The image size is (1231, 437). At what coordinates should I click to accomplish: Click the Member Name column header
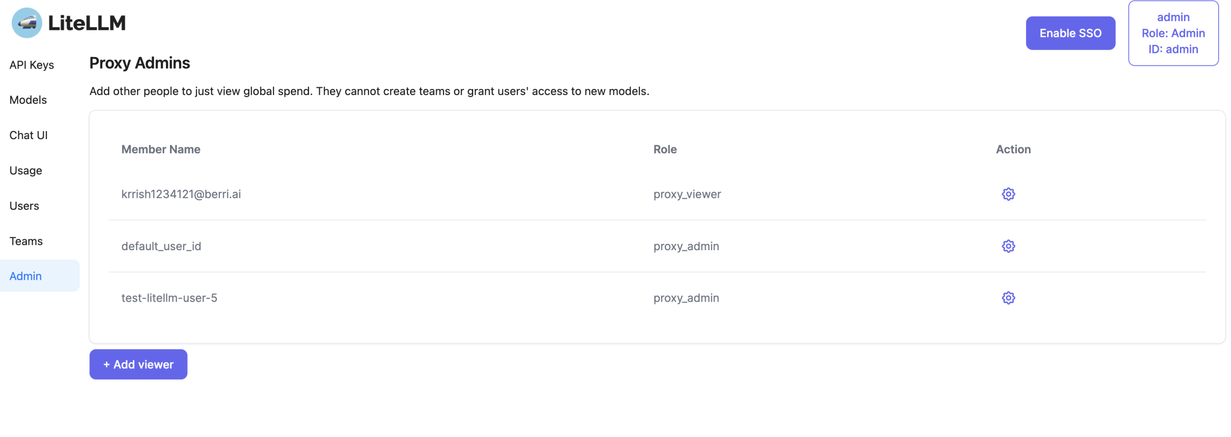[x=161, y=149]
